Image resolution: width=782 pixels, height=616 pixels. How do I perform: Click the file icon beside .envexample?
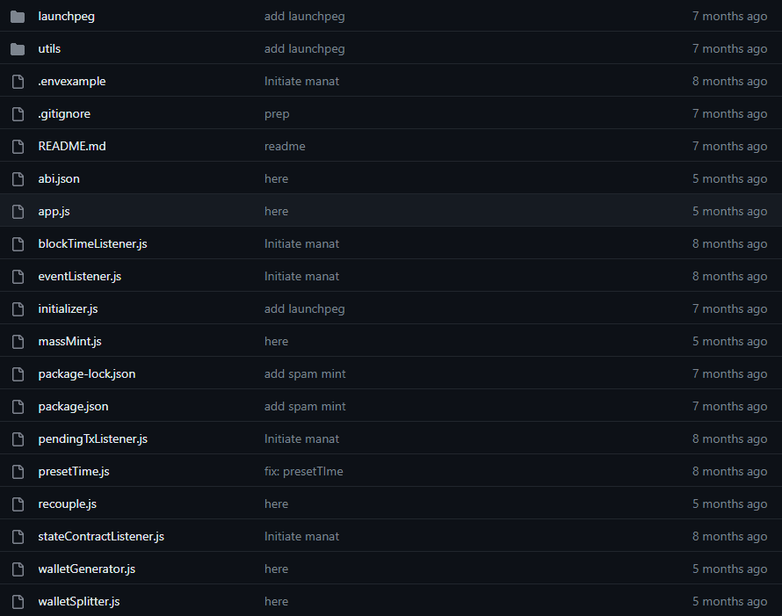pyautogui.click(x=18, y=82)
